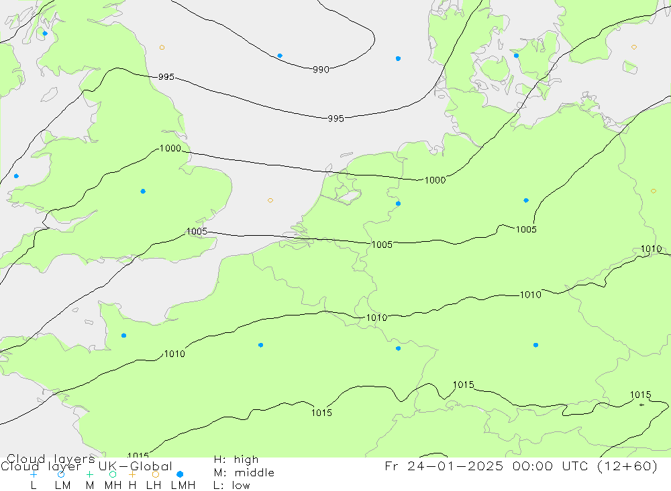Click the 1005 isobar label over East Anglia

197,231
